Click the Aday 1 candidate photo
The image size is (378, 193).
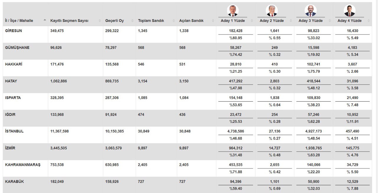coord(233,11)
